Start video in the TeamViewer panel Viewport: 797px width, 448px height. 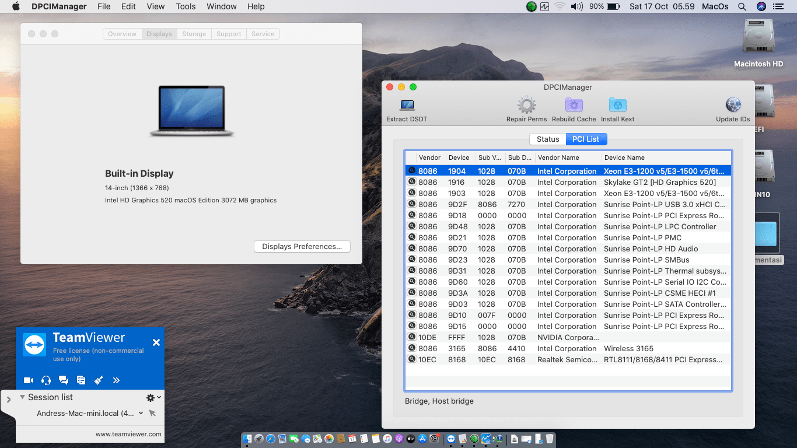point(29,380)
